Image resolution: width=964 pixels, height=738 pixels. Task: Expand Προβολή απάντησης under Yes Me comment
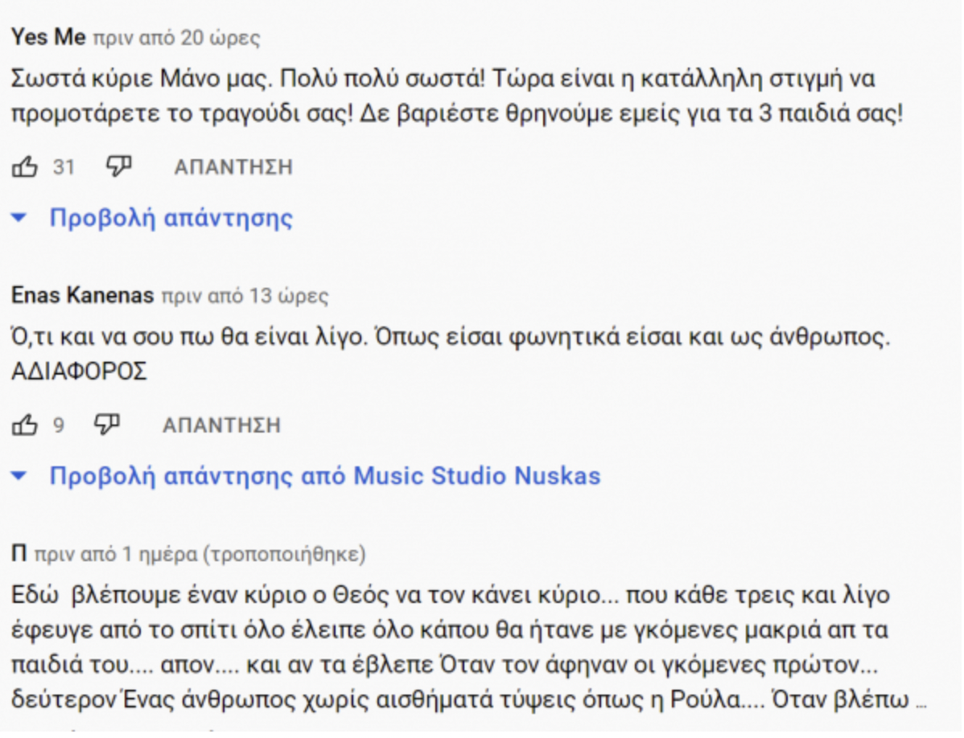[x=171, y=218]
